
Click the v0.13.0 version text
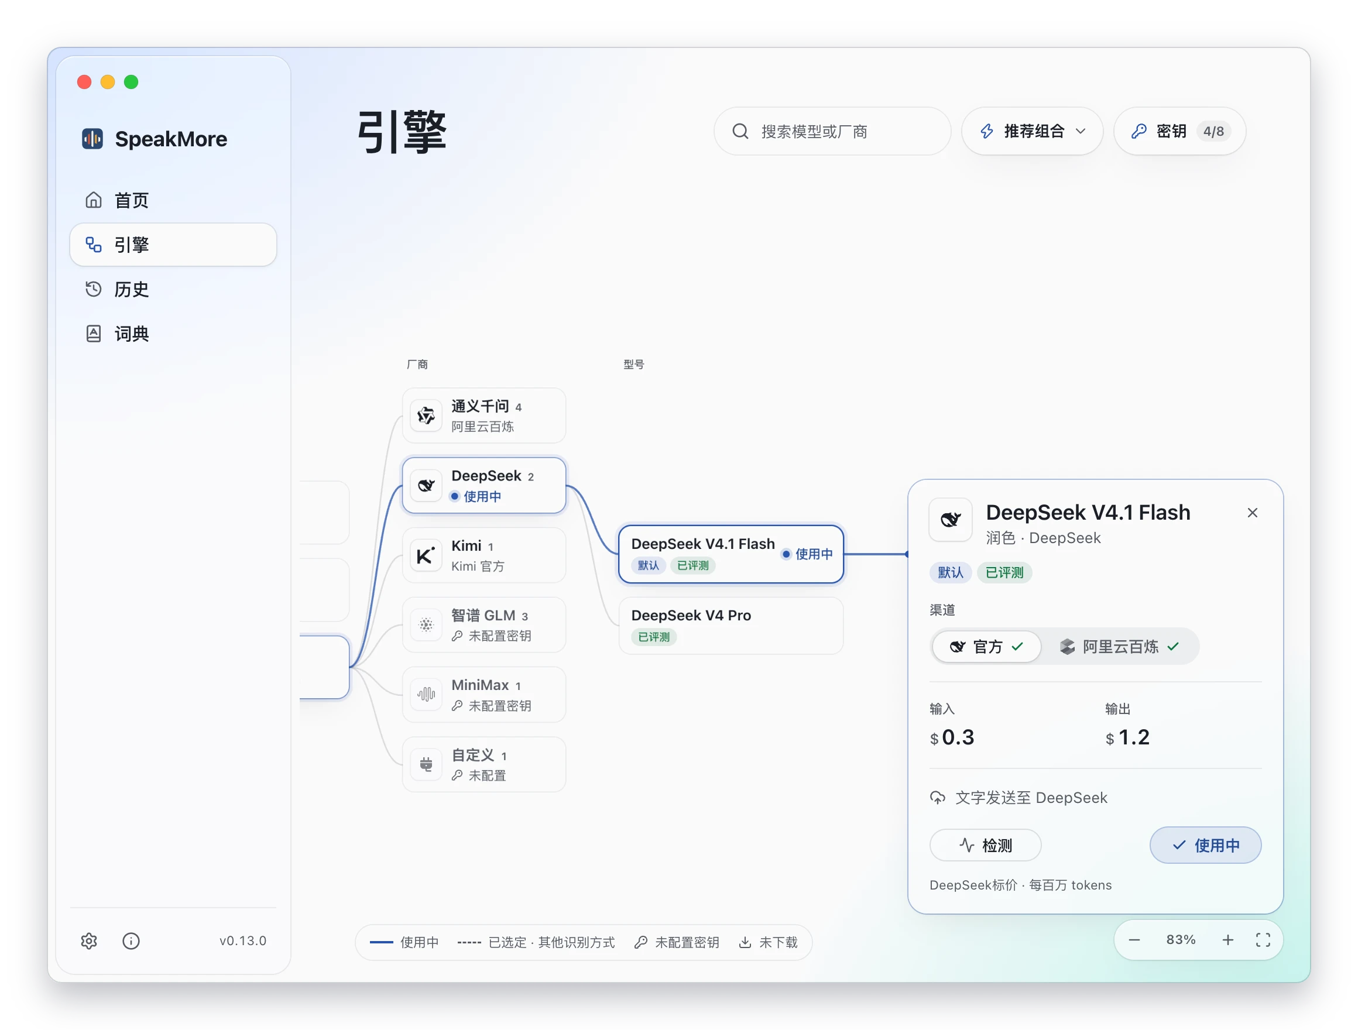pos(242,941)
